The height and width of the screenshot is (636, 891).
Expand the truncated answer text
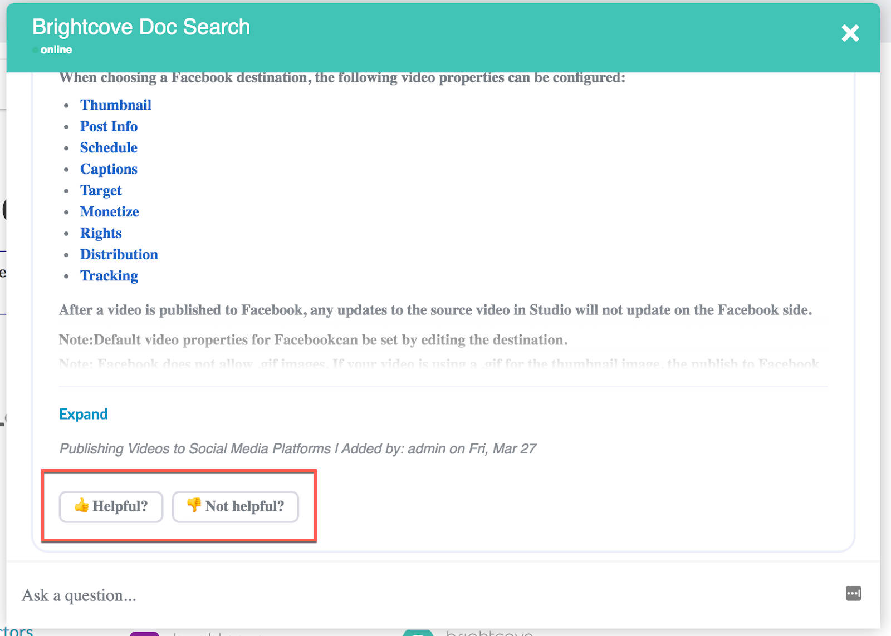pos(84,414)
